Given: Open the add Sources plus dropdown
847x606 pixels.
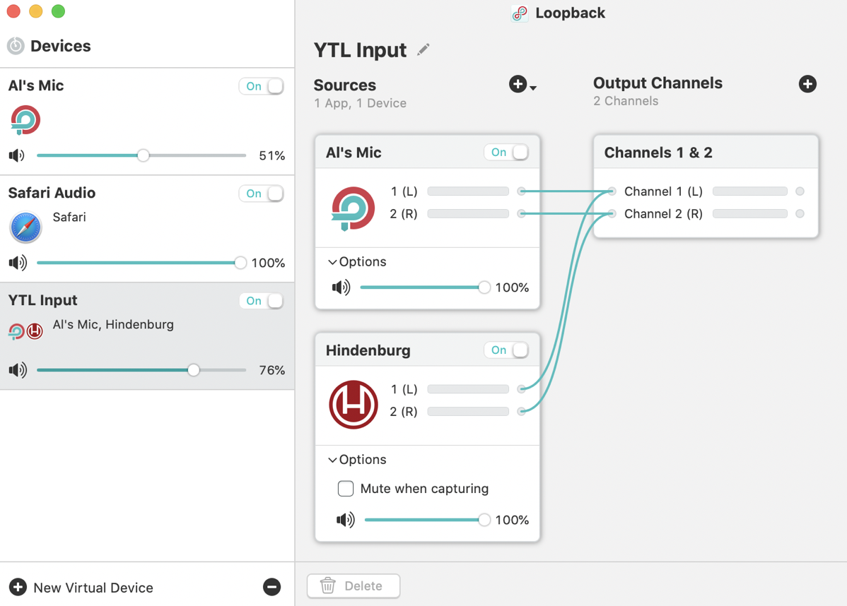Looking at the screenshot, I should pos(522,85).
